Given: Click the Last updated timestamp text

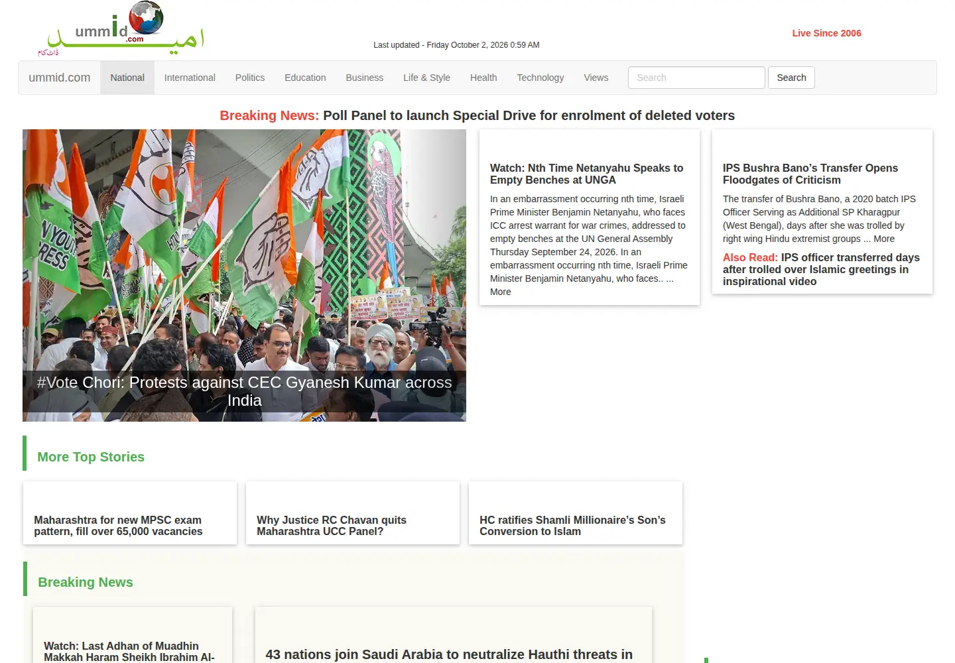Looking at the screenshot, I should (456, 45).
